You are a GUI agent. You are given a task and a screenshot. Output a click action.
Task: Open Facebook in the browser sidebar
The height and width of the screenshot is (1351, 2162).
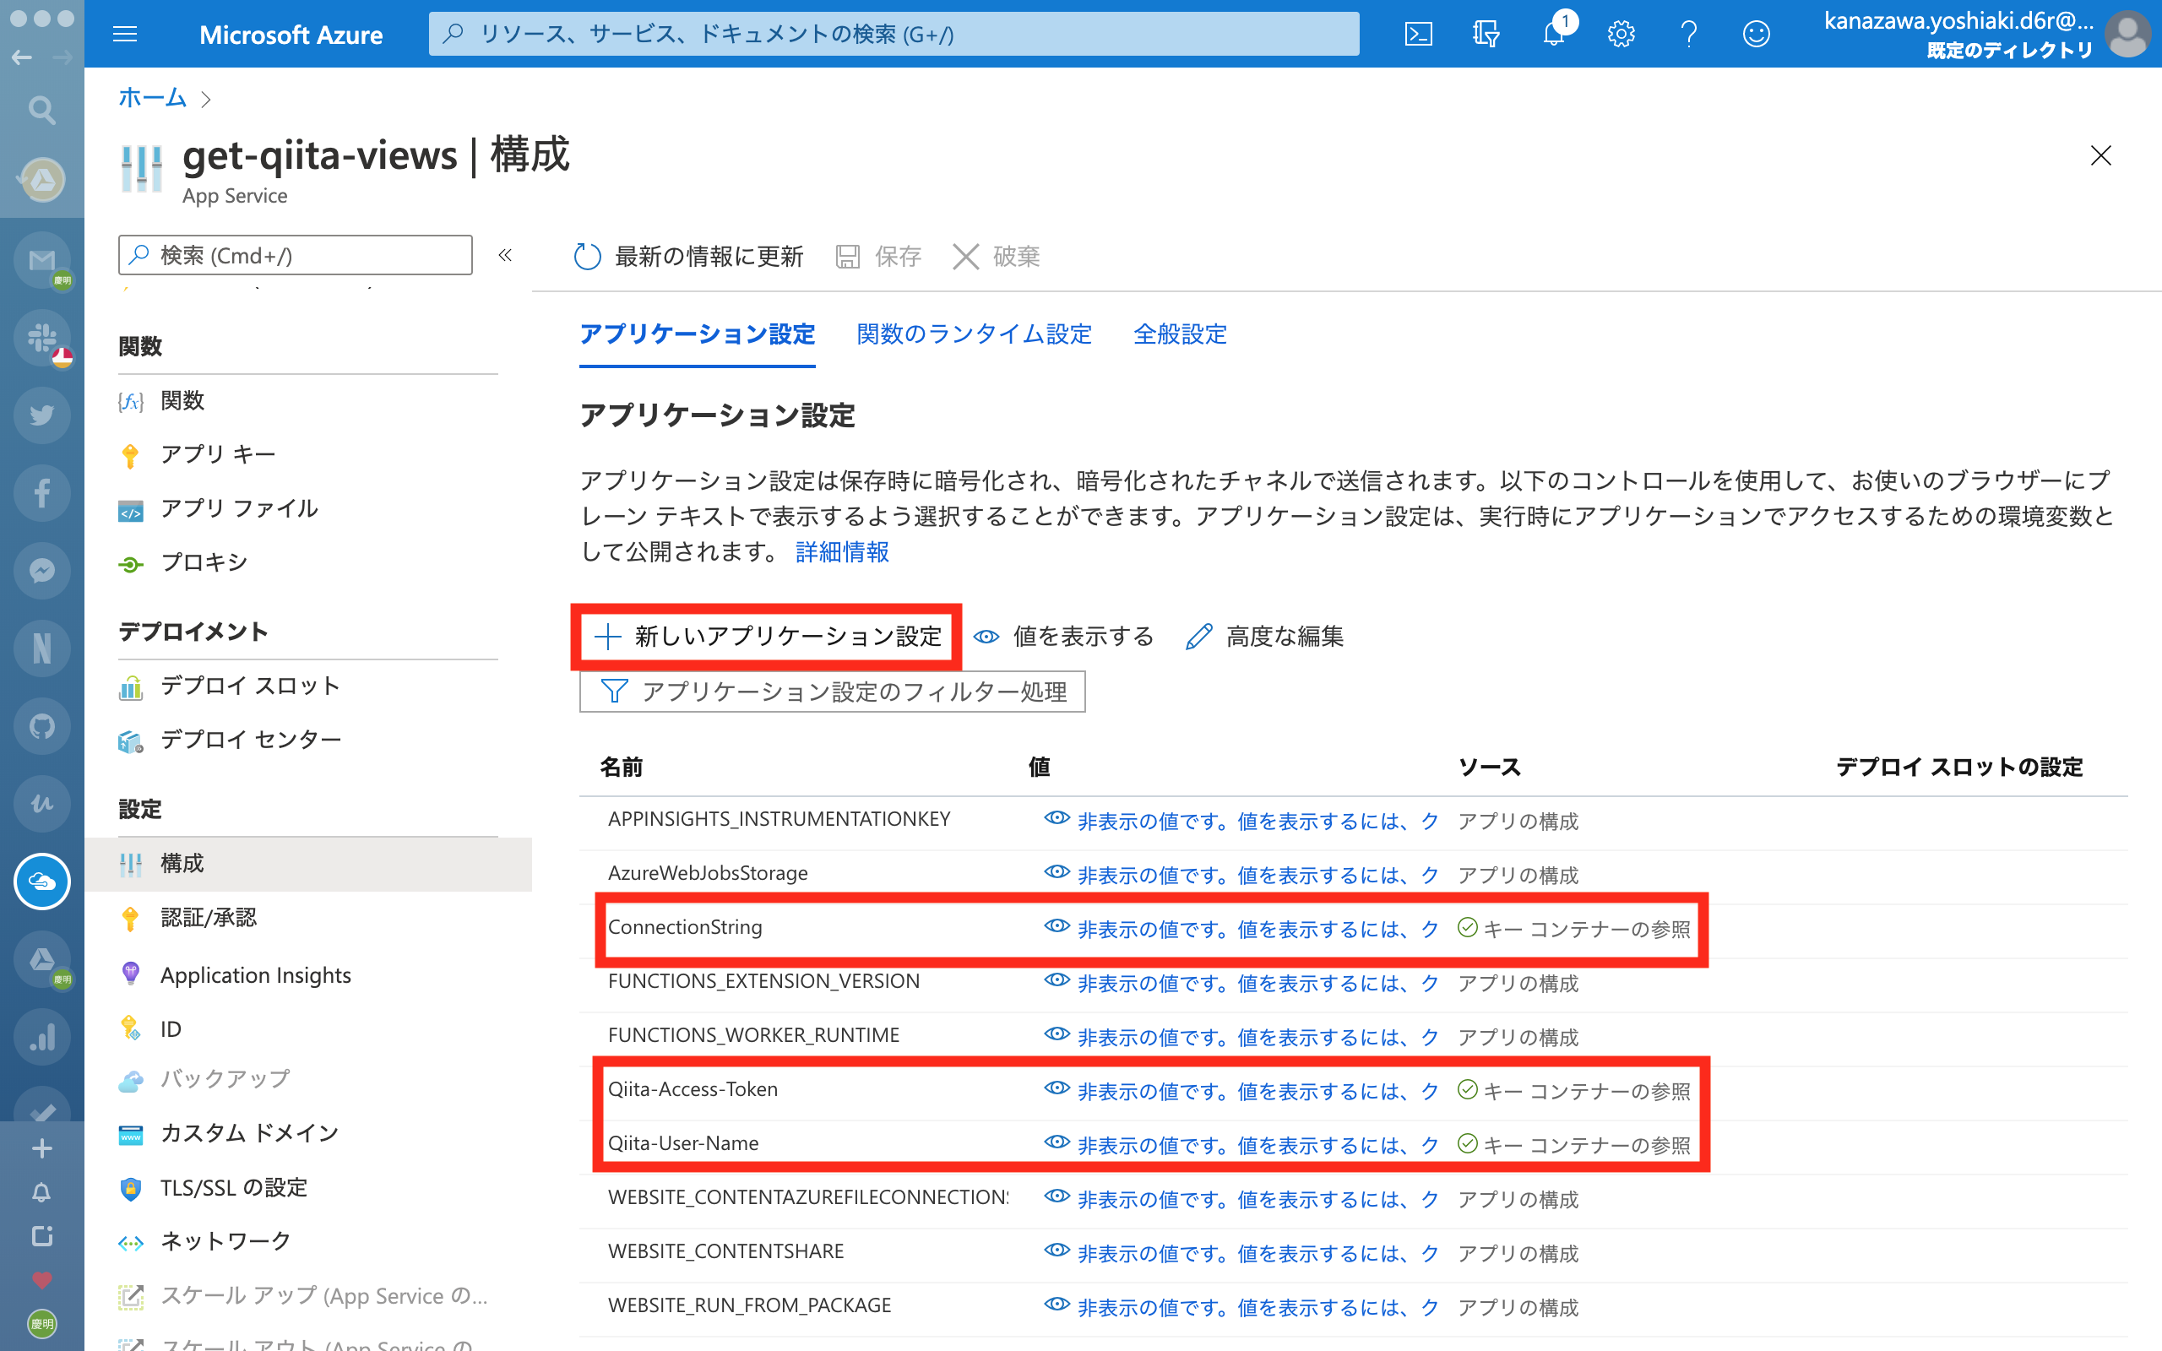(x=42, y=492)
